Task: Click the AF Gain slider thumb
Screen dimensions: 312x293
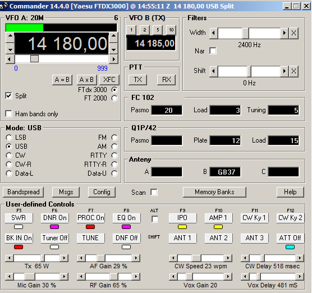Action: coord(101,258)
